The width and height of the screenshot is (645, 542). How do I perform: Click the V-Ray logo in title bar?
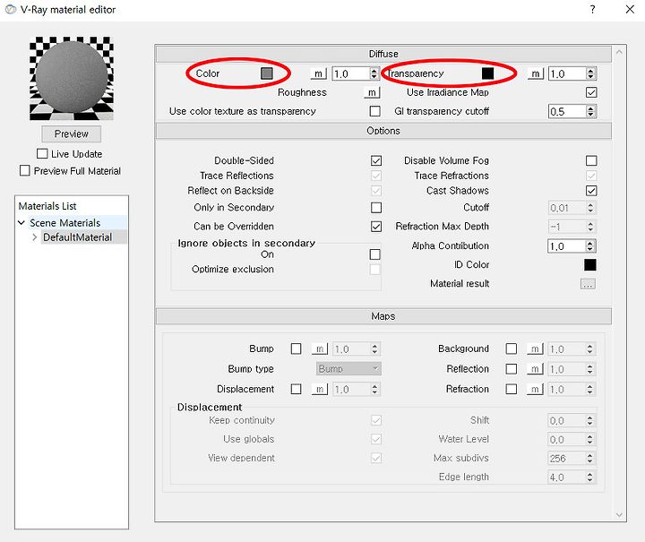(10, 9)
